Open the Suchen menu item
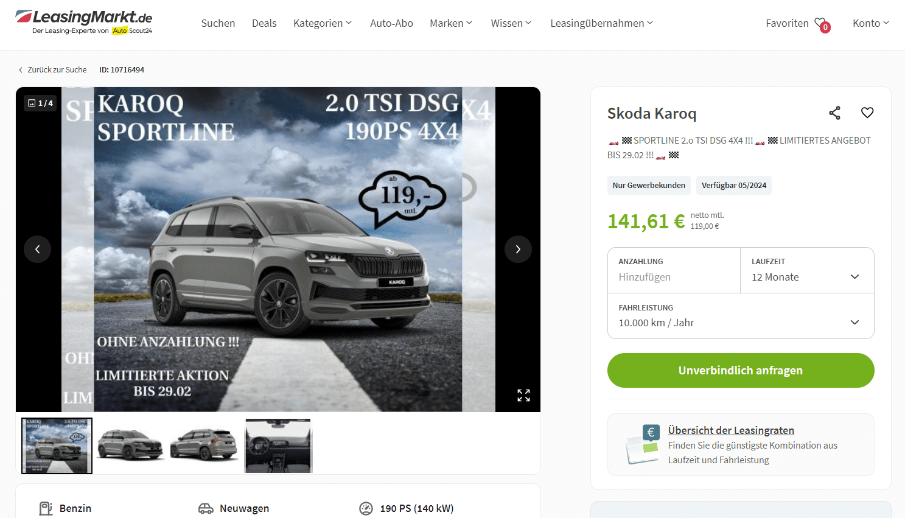905x518 pixels. [218, 23]
